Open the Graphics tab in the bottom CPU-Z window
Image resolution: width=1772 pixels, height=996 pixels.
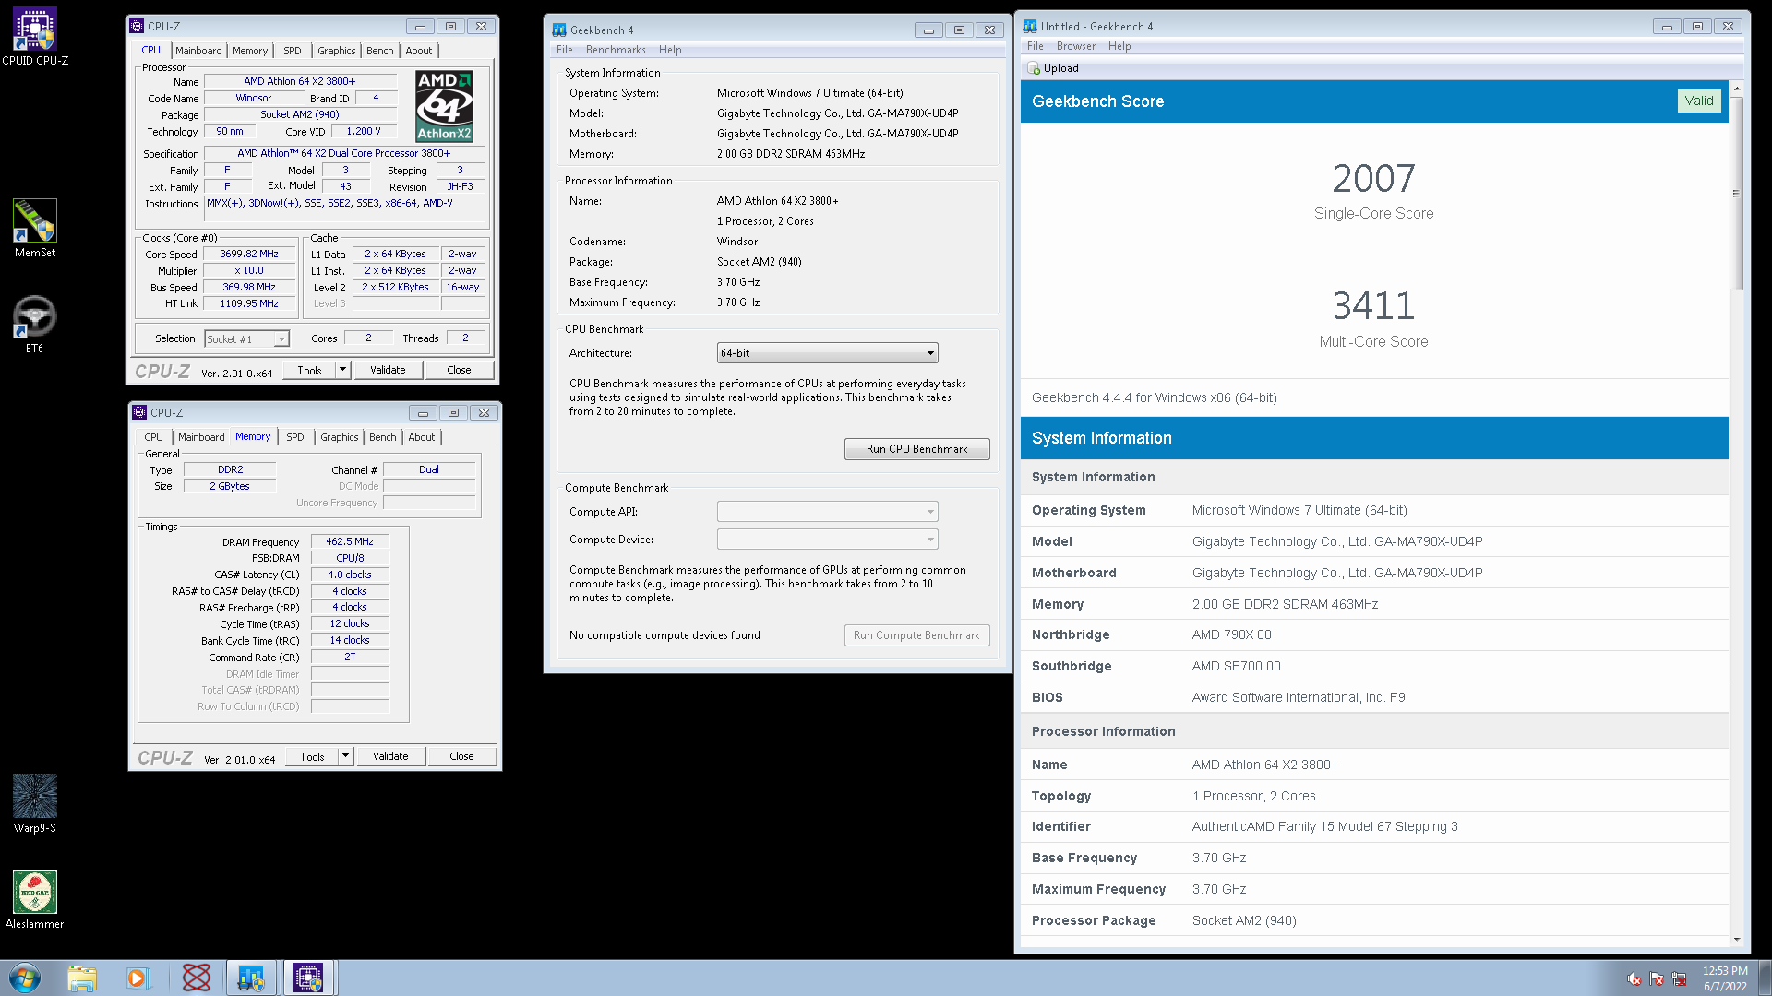click(340, 437)
